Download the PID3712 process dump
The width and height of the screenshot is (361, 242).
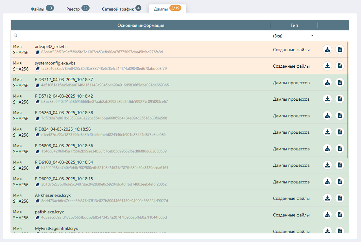(x=327, y=82)
